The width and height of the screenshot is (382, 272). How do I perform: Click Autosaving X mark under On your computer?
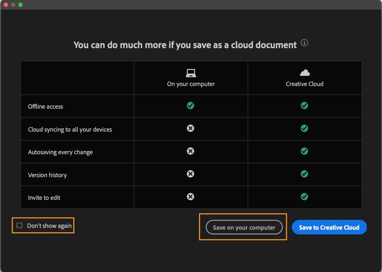tap(191, 151)
